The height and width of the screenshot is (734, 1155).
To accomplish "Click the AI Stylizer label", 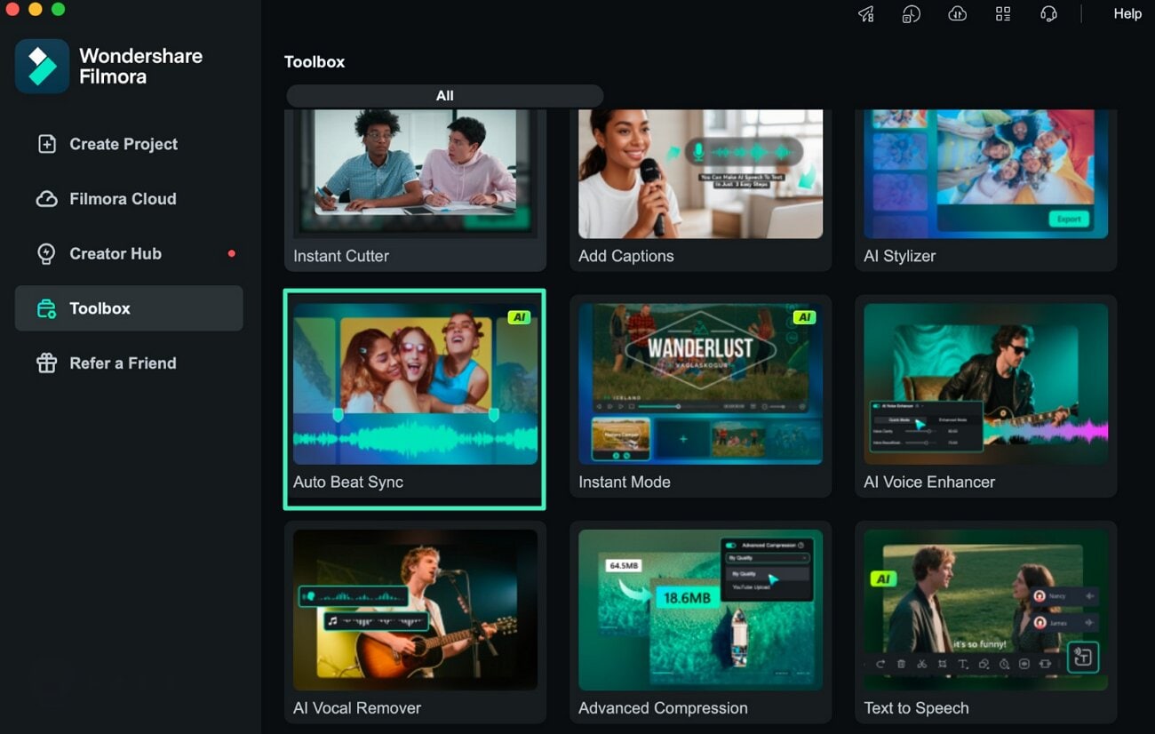I will [x=899, y=256].
